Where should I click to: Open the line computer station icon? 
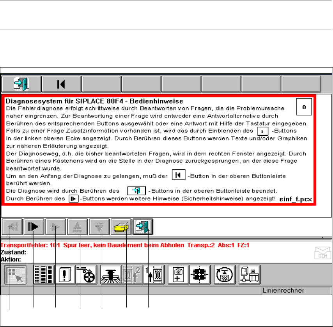[x=250, y=275]
